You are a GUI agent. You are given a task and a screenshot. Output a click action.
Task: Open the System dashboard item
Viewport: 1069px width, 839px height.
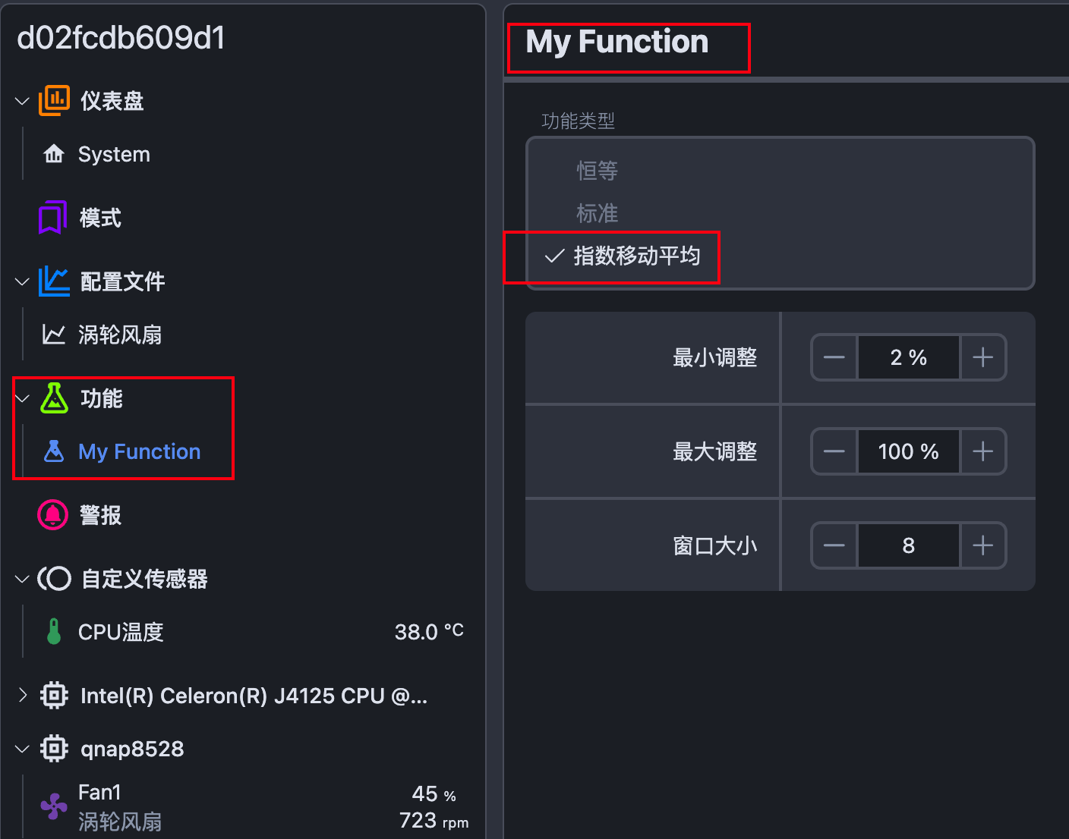point(114,155)
